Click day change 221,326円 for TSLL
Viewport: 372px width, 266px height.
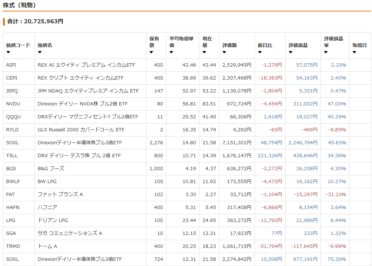click(270, 156)
